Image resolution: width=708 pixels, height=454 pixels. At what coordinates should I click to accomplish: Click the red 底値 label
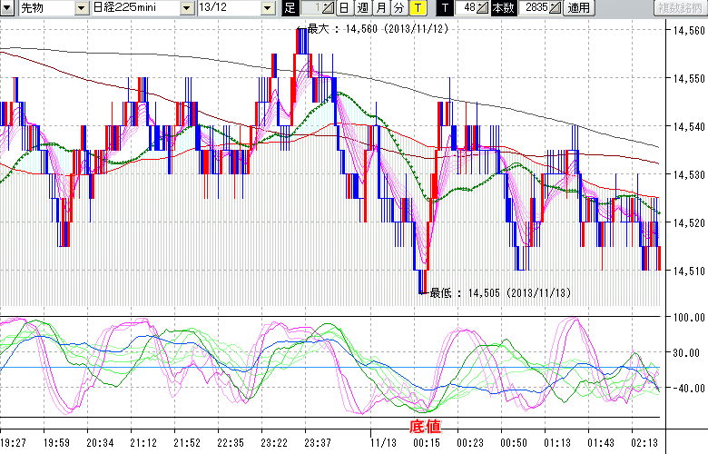tap(425, 426)
